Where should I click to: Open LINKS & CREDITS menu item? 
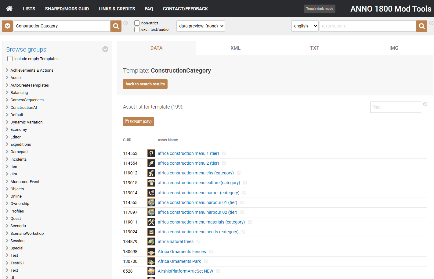click(117, 9)
